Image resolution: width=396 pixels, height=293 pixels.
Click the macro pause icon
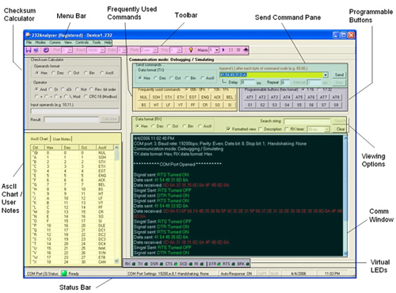[x=231, y=50]
